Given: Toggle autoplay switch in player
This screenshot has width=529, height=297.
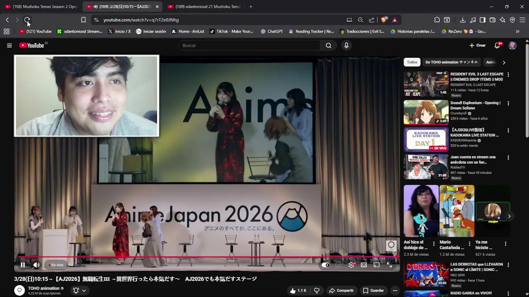Looking at the screenshot, I should pos(326,265).
